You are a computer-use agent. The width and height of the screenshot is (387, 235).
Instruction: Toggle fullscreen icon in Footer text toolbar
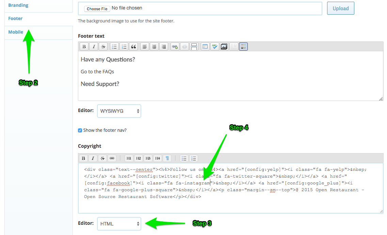coord(205,47)
